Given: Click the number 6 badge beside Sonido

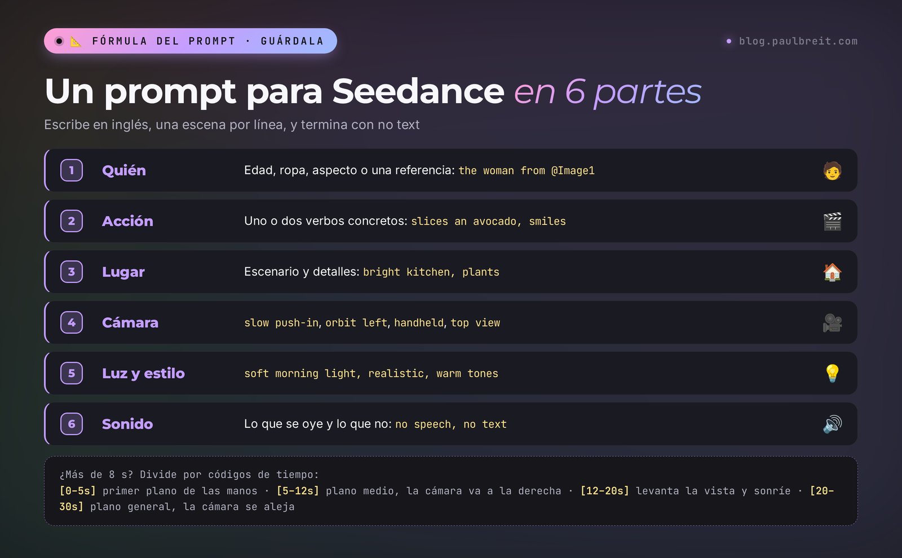Looking at the screenshot, I should [x=72, y=424].
